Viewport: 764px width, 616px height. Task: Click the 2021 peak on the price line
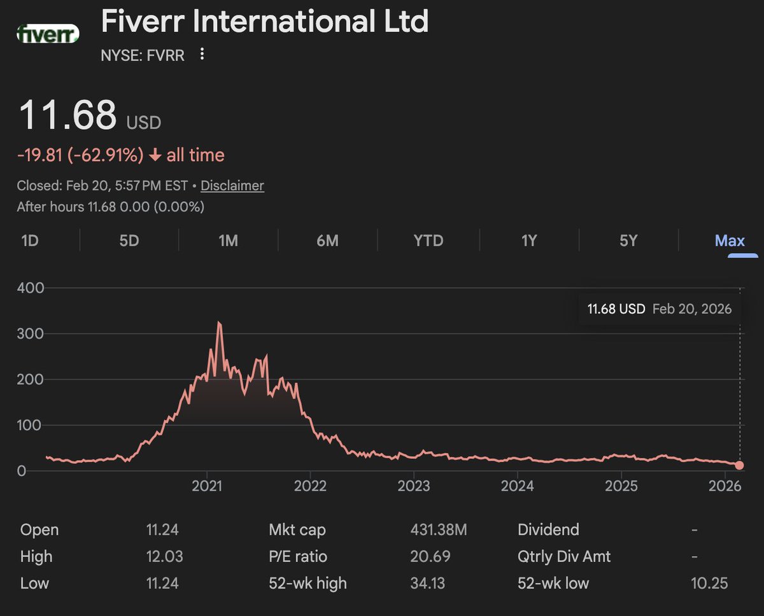point(219,323)
